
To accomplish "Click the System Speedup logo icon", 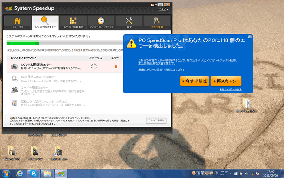I will click(9, 8).
